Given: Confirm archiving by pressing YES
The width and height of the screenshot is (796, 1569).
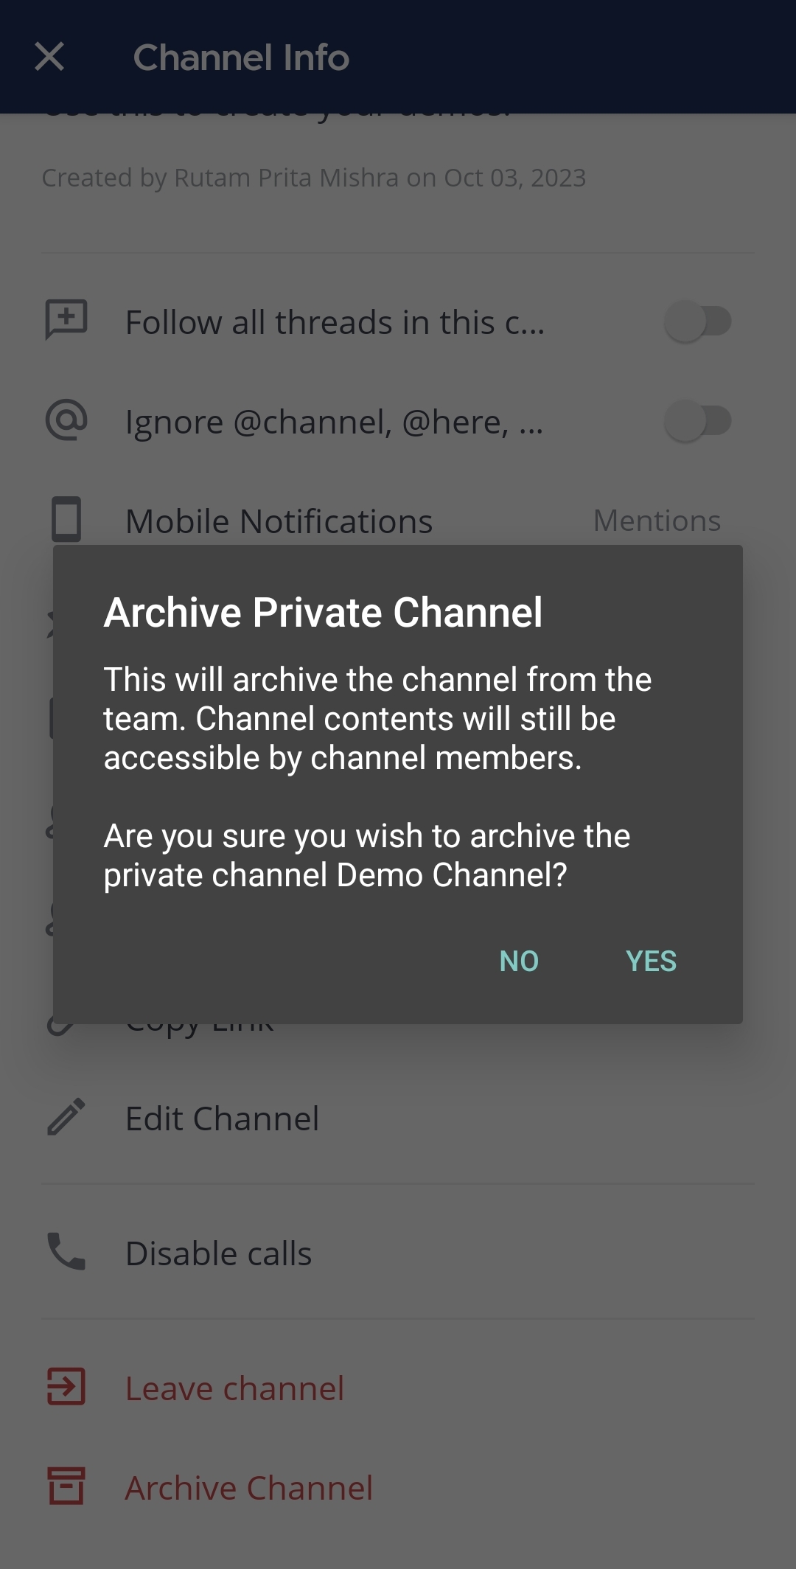Looking at the screenshot, I should pos(652,961).
